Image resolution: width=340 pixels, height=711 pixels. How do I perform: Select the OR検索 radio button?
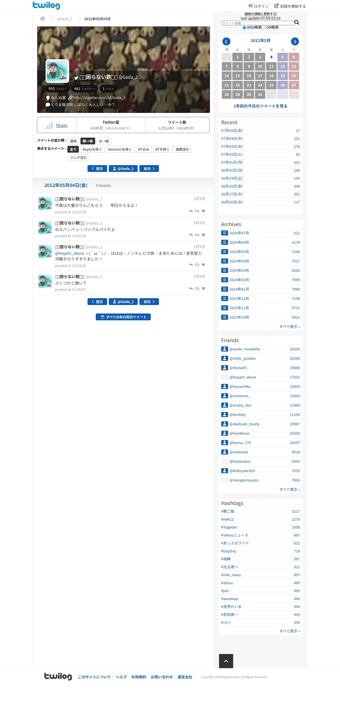(263, 28)
